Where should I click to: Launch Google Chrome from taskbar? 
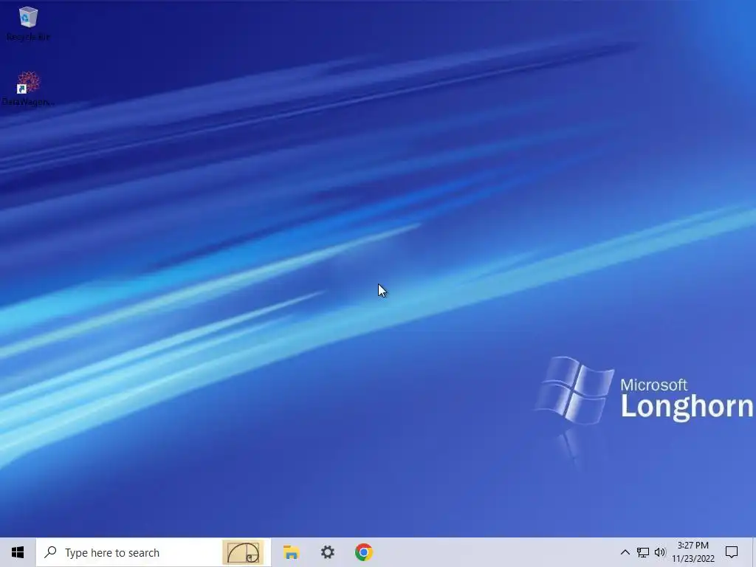pos(363,552)
